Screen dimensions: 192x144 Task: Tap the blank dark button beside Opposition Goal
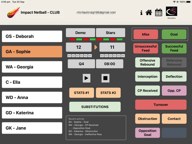click(174, 133)
